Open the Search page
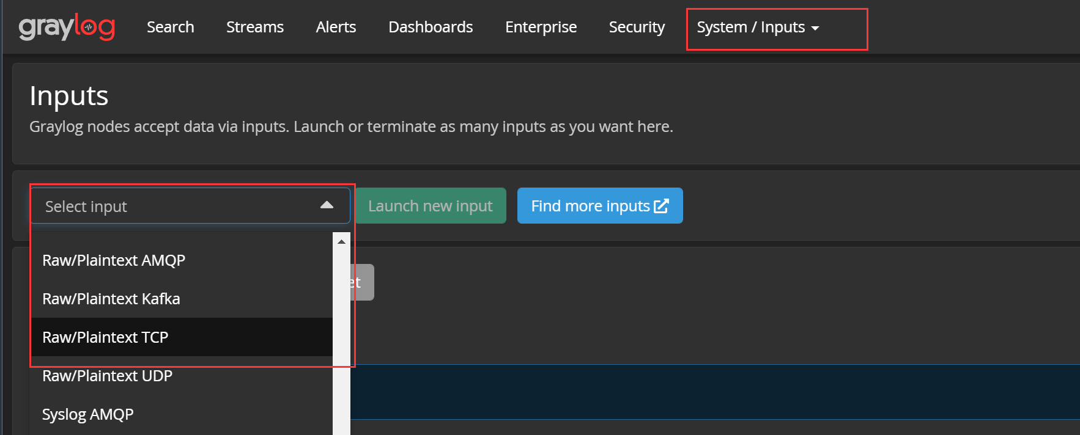1080x435 pixels. 171,27
